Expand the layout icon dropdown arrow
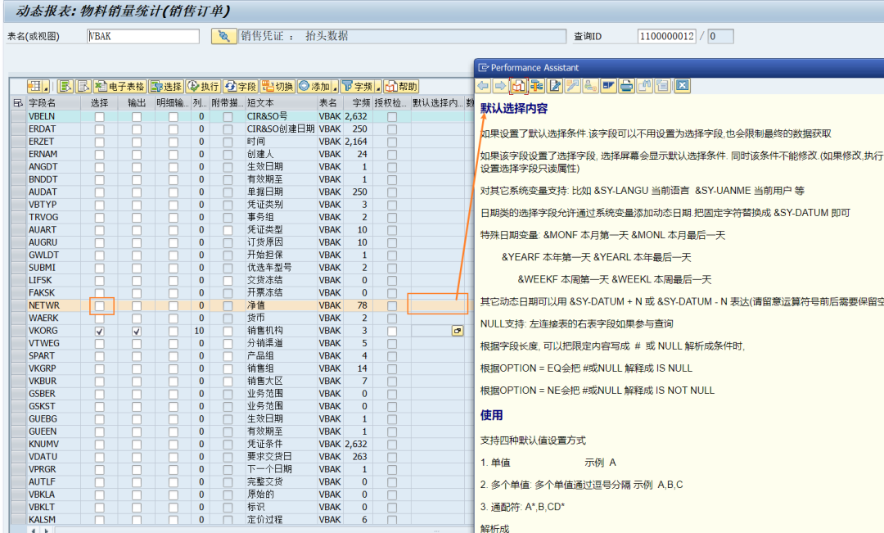Image resolution: width=884 pixels, height=533 pixels. tap(46, 86)
